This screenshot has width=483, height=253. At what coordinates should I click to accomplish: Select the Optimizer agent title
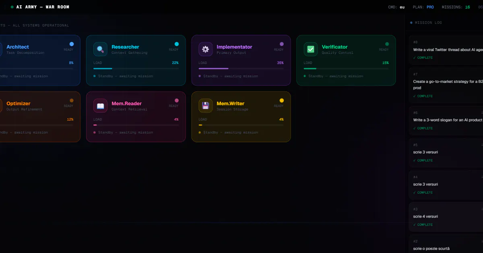[19, 104]
